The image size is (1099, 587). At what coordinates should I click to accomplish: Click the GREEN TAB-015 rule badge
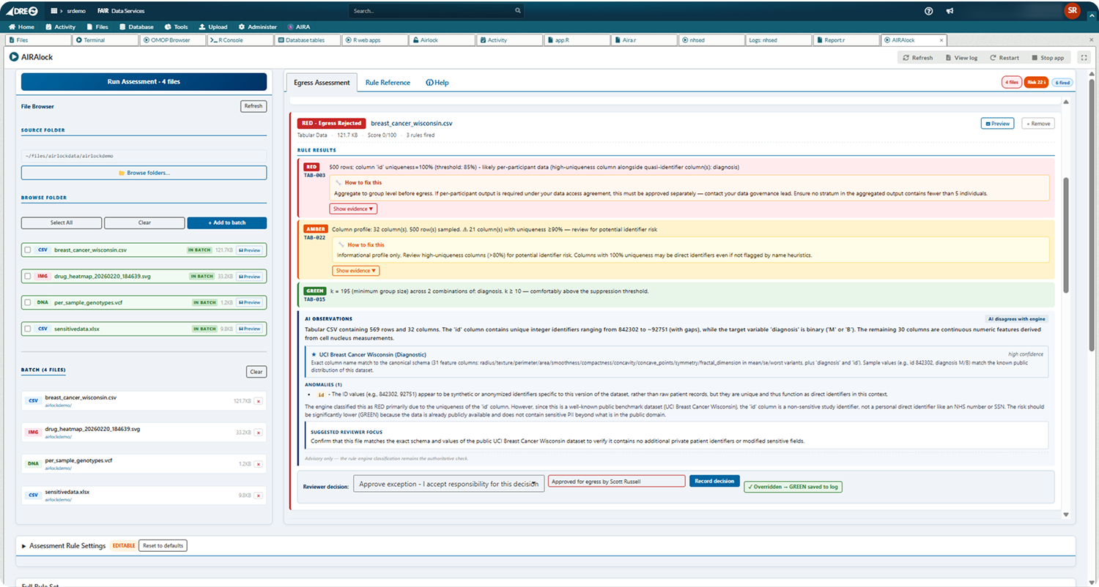tap(315, 291)
